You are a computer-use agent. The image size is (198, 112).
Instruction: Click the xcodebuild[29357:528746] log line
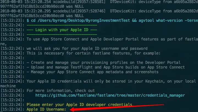pos(99,11)
